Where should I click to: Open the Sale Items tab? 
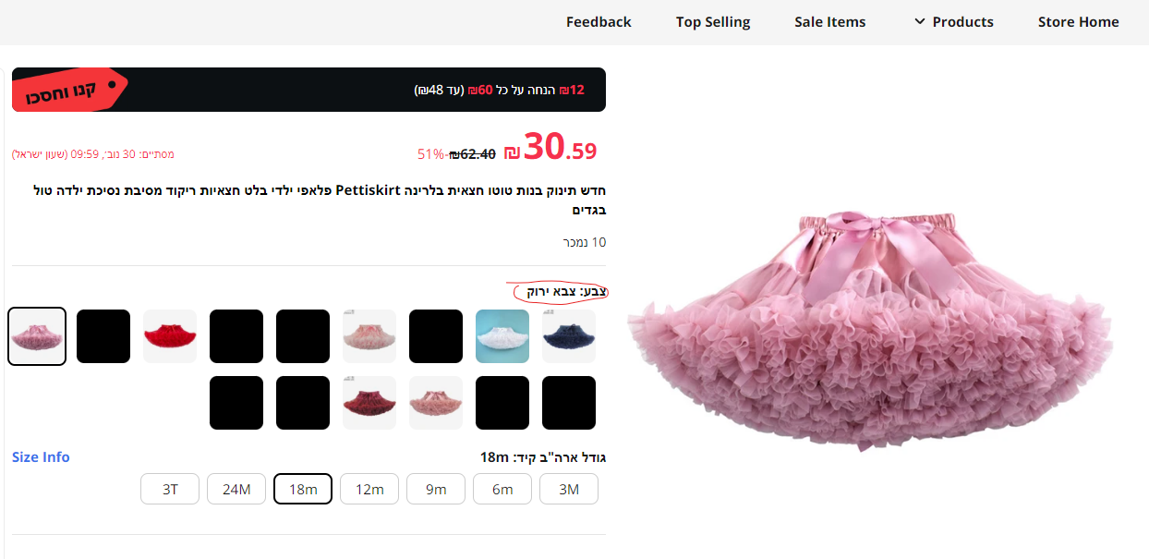(830, 22)
